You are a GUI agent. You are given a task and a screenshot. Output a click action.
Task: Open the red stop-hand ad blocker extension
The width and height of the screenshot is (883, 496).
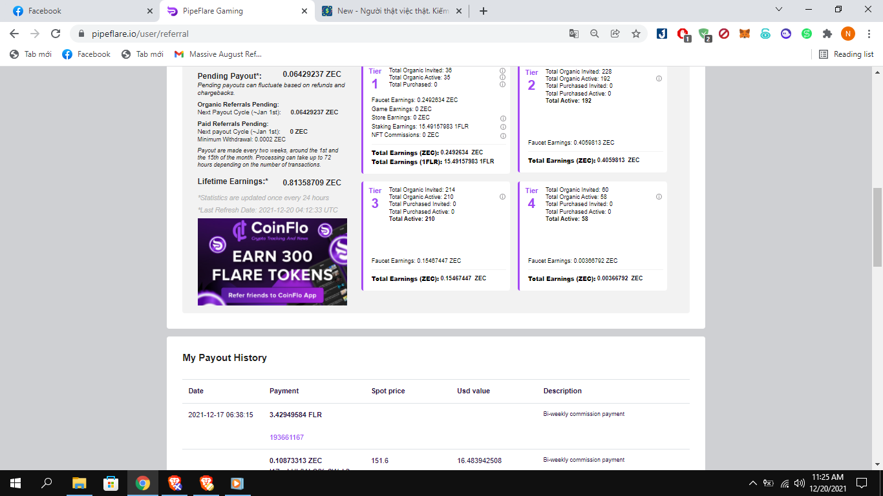coord(683,34)
